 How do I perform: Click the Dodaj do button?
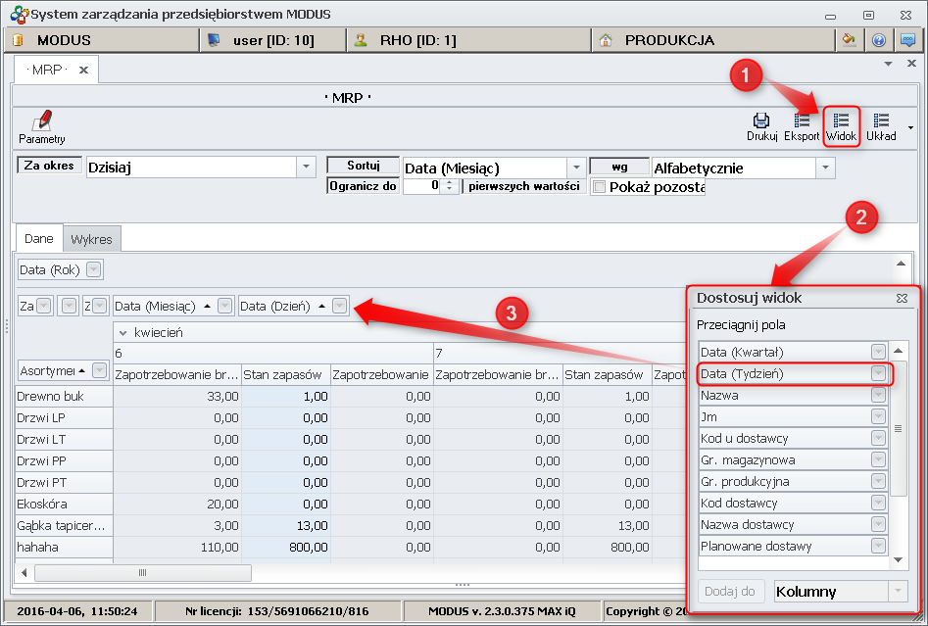click(733, 591)
